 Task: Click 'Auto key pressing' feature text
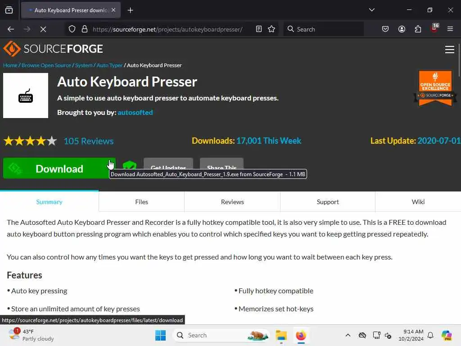[x=39, y=291]
